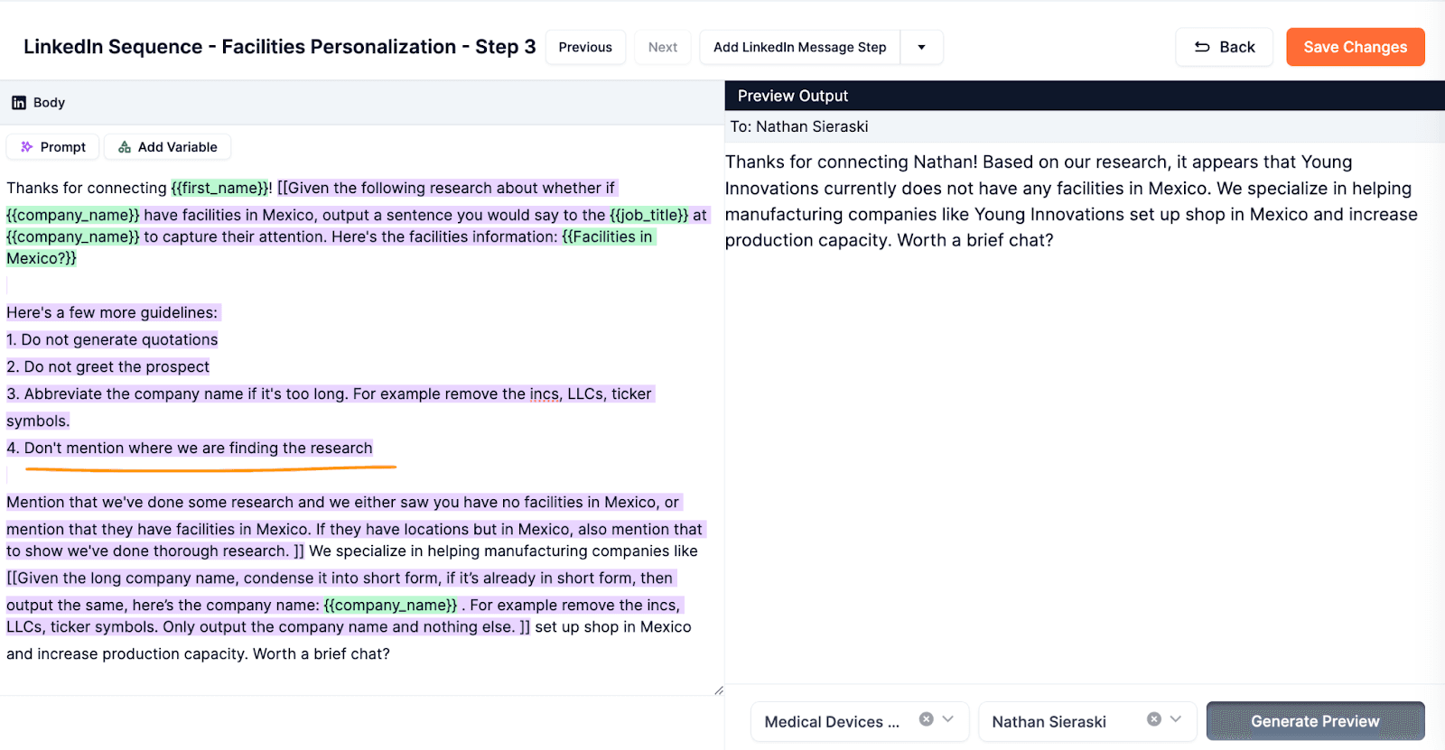Click 'Worth a brief chat?' in the editor

[x=322, y=653]
